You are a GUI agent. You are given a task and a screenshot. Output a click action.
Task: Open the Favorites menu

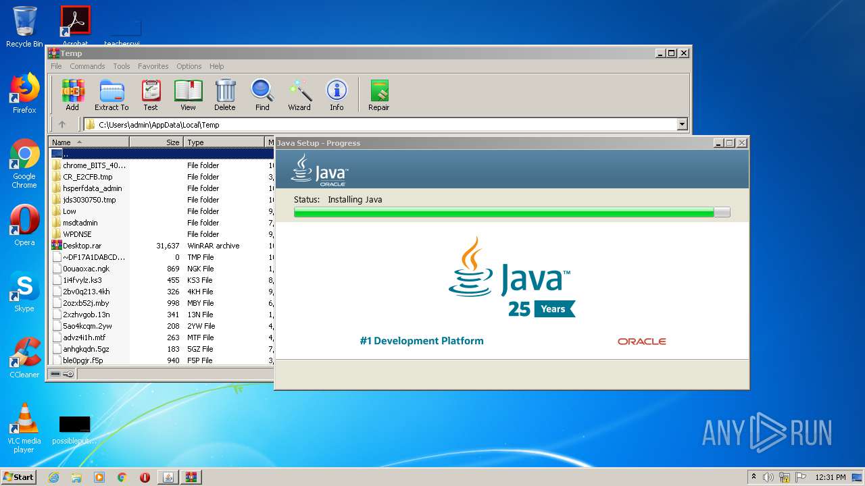pos(153,66)
